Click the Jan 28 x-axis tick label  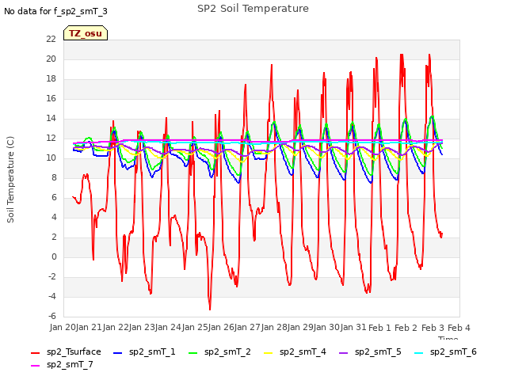pyautogui.click(x=274, y=327)
